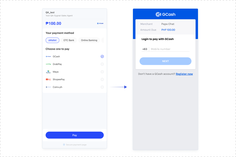
Task: Select the GrabPay radio button
Action: (x=102, y=64)
